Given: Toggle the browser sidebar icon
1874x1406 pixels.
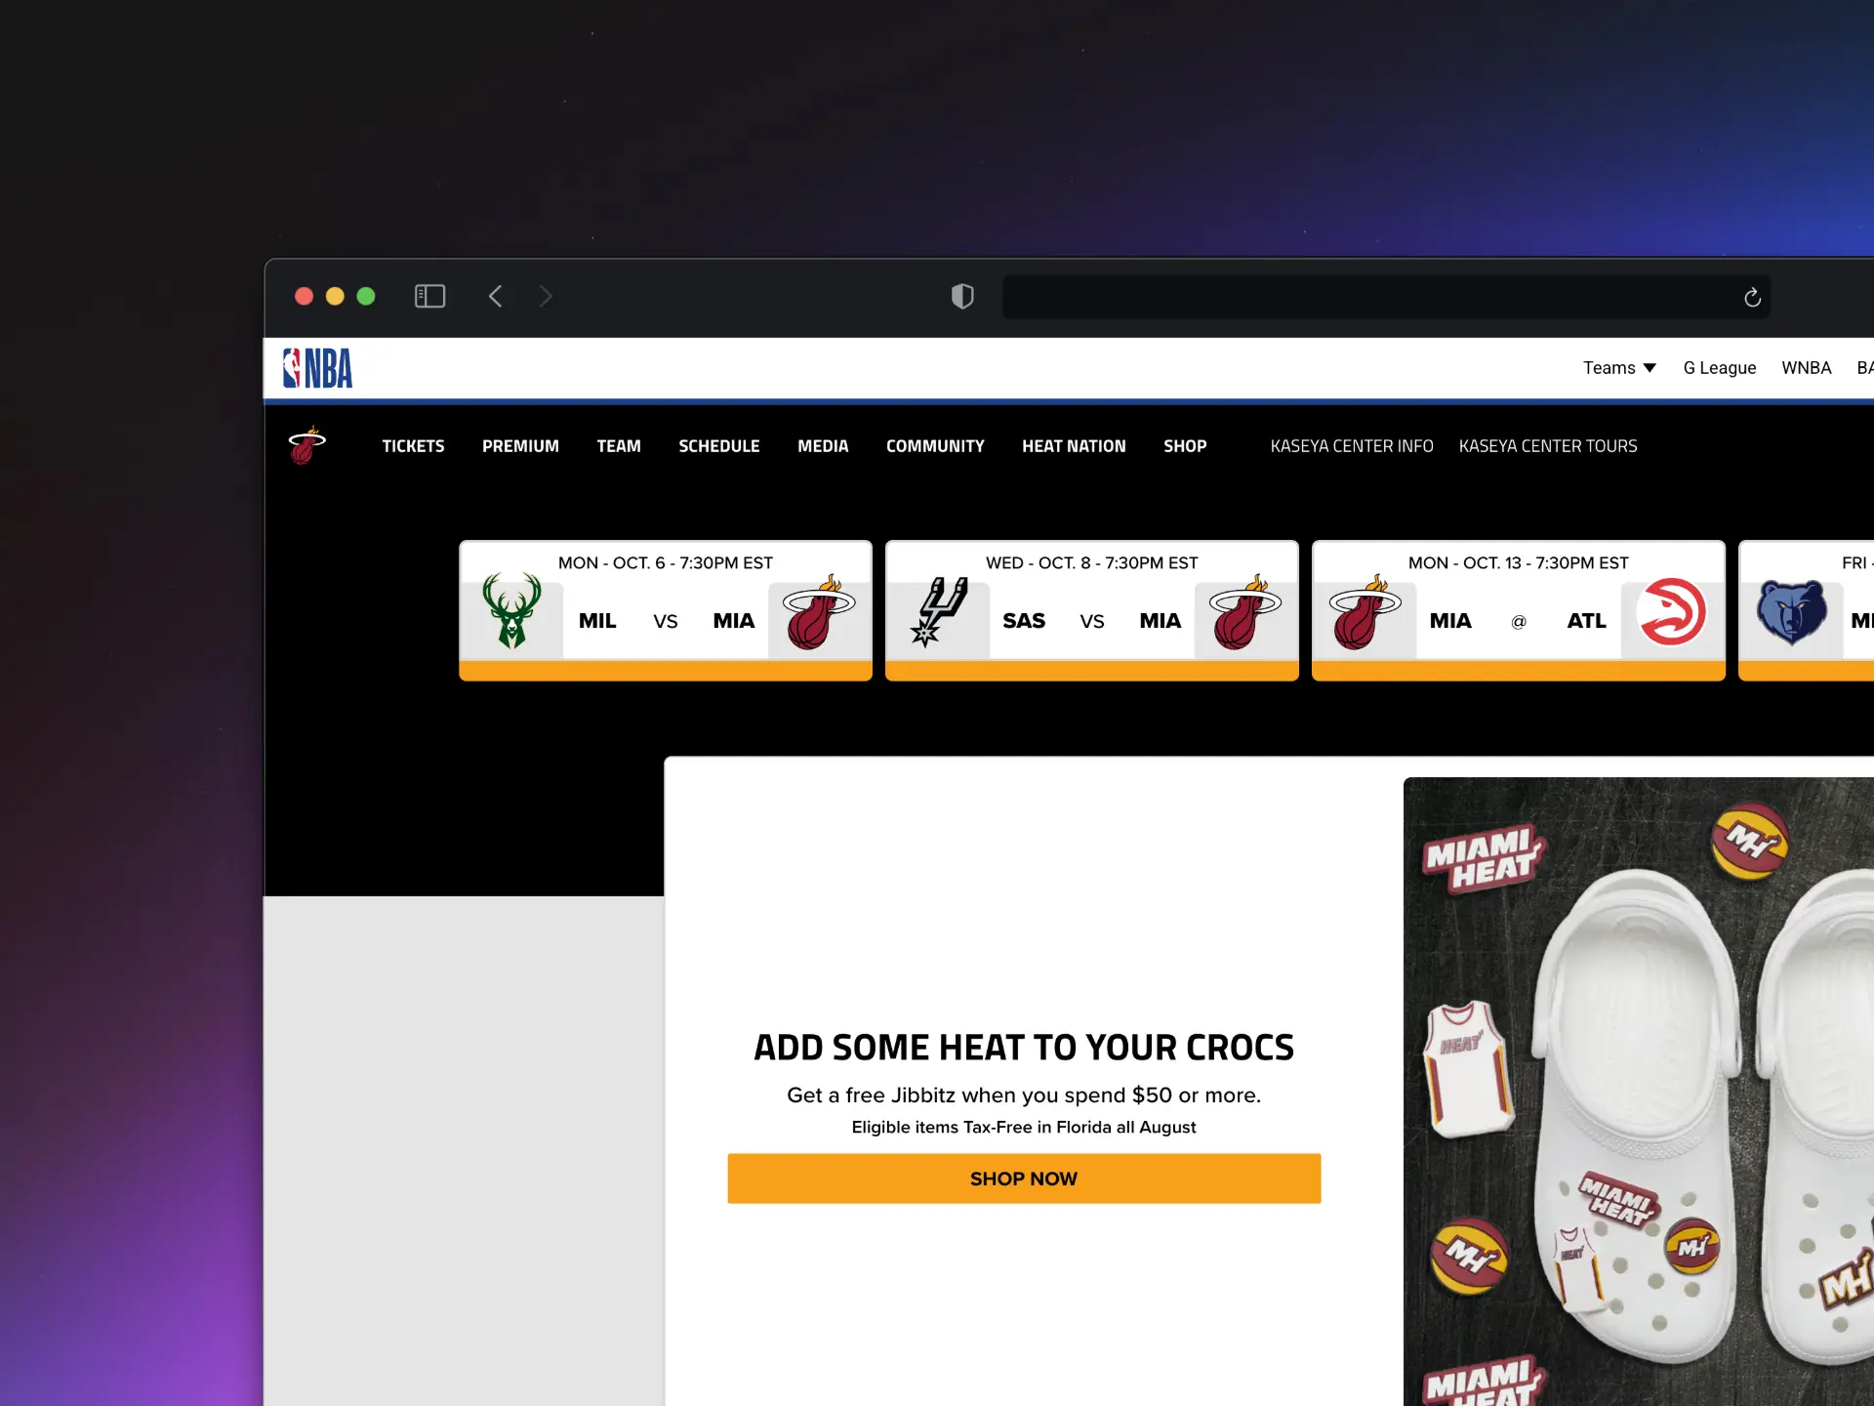Looking at the screenshot, I should pyautogui.click(x=429, y=296).
